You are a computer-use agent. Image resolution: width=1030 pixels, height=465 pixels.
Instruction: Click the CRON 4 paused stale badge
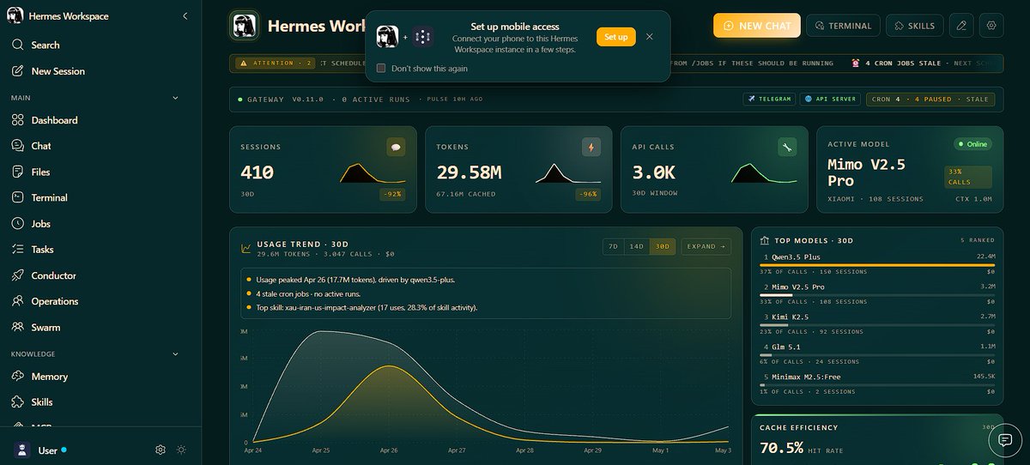[930, 99]
